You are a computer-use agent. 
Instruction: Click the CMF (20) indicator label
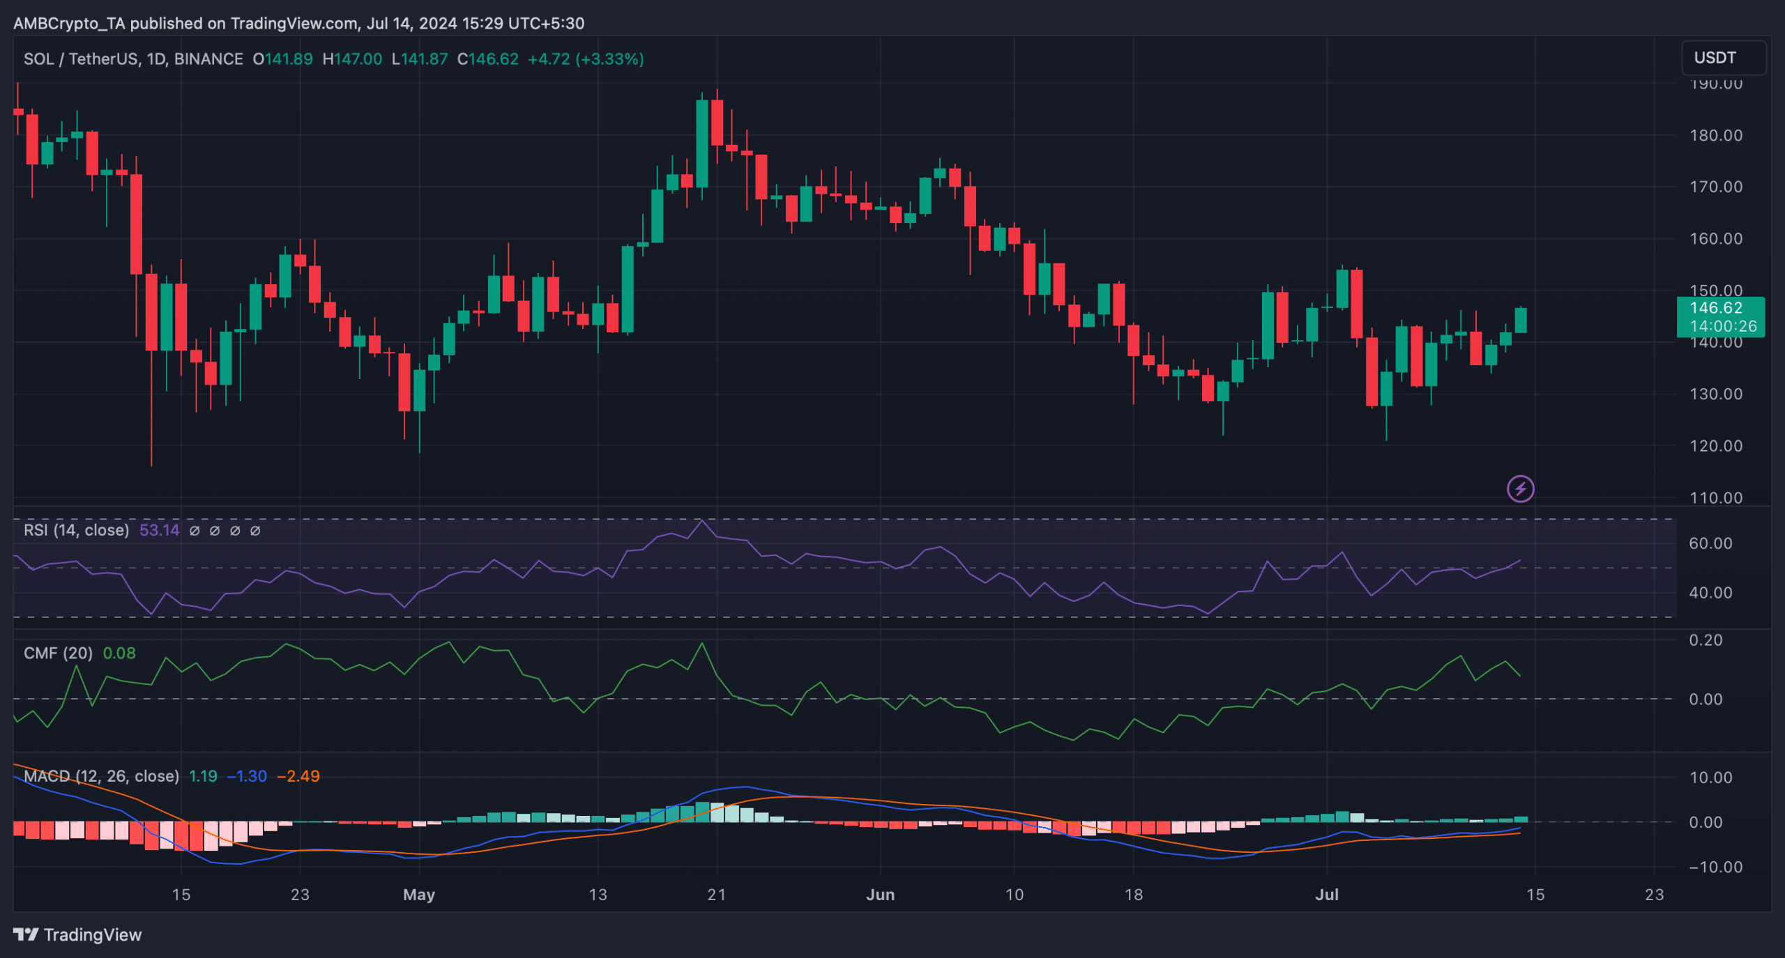pyautogui.click(x=58, y=653)
